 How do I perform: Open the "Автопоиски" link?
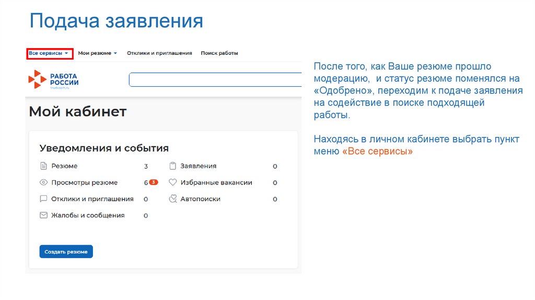pos(200,199)
